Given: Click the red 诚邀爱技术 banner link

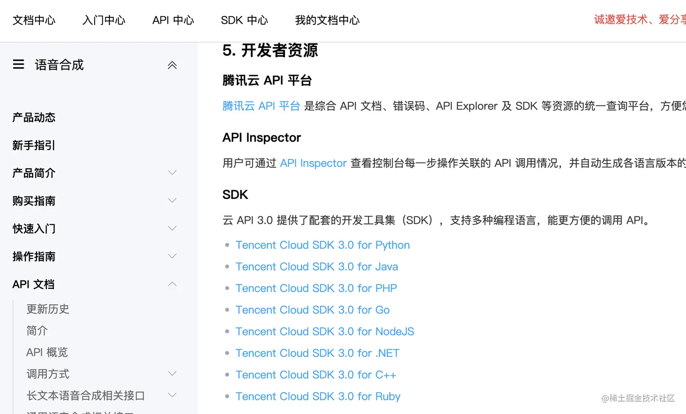Looking at the screenshot, I should 640,20.
